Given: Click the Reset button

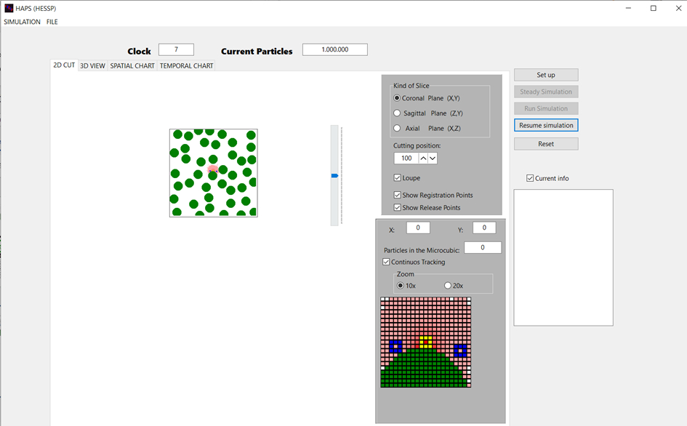Looking at the screenshot, I should click(x=546, y=144).
